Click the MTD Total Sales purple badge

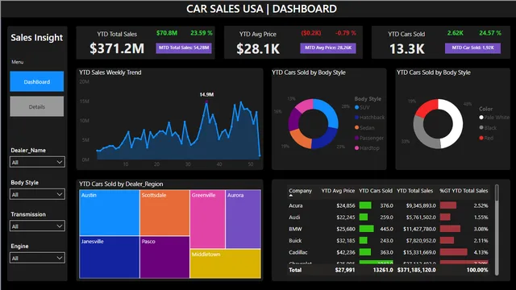point(184,48)
